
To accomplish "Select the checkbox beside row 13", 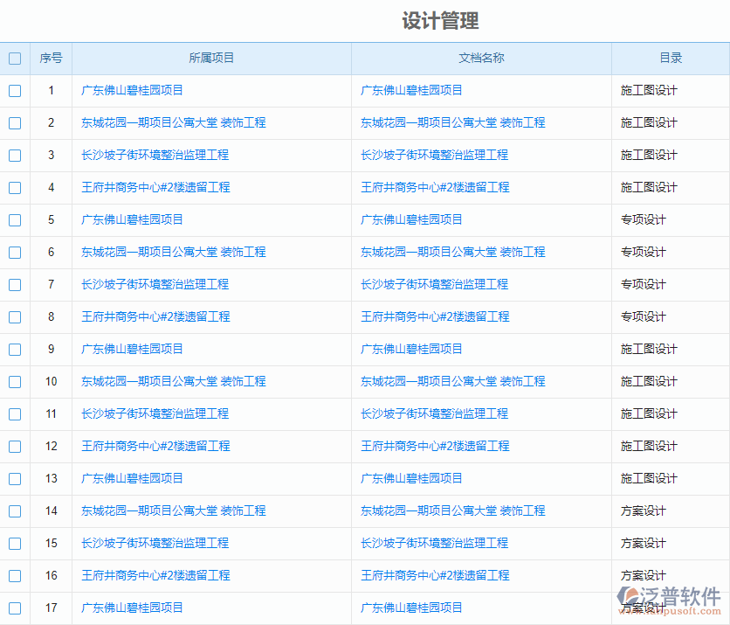I will (14, 478).
